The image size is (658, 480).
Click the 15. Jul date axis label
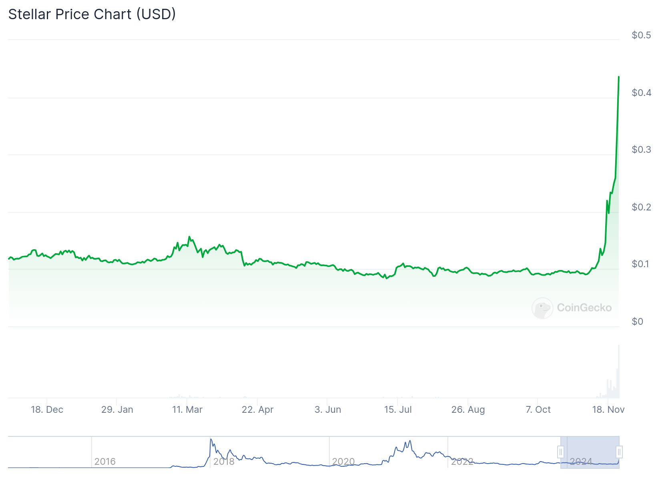(398, 410)
